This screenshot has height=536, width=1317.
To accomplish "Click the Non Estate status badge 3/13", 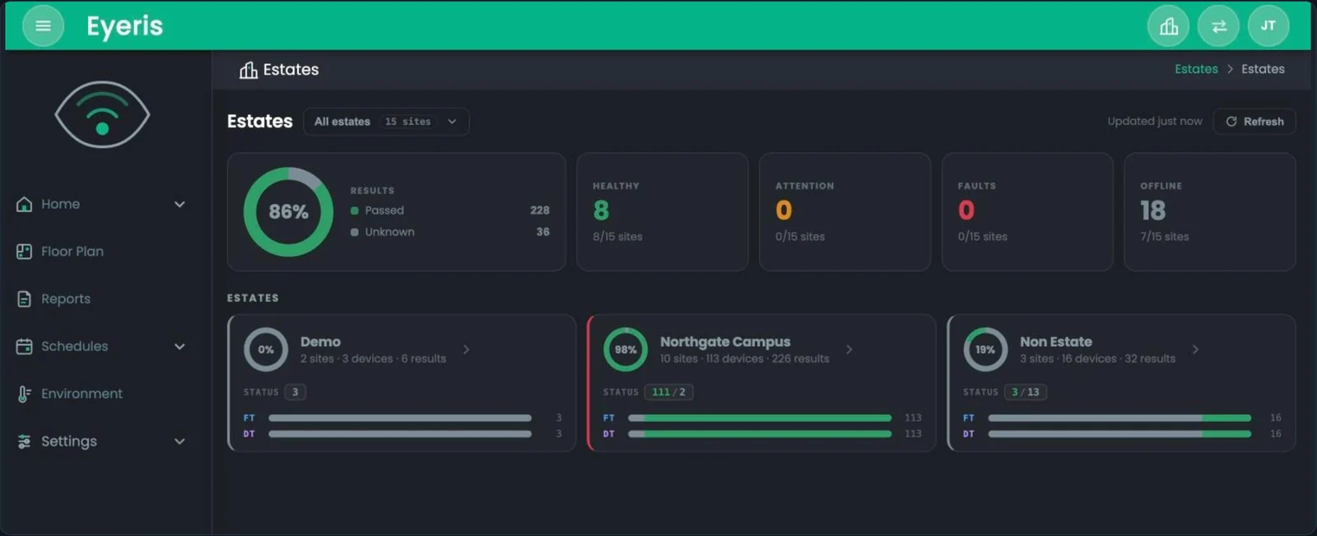I will [x=1026, y=392].
